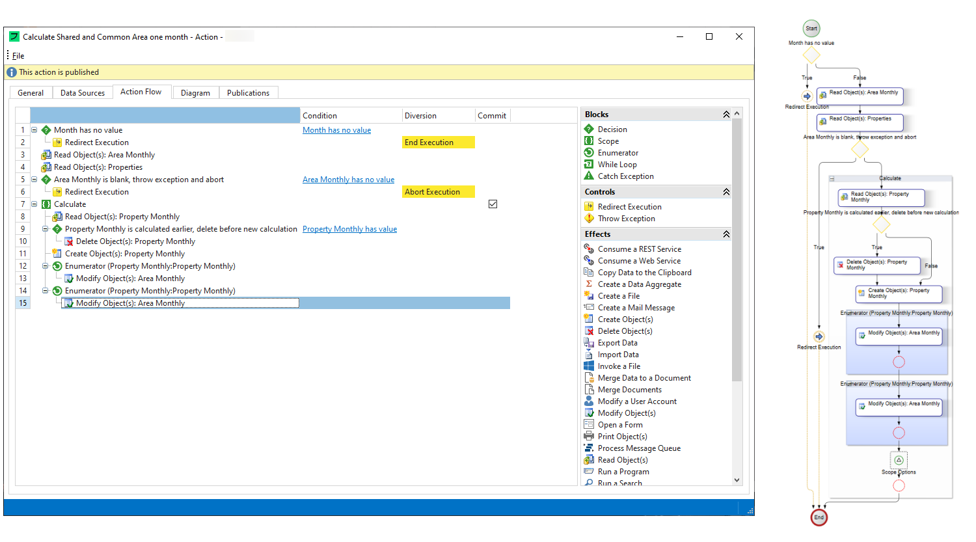Click the Modify a User Account icon
The image size is (976, 542).
[x=589, y=401]
